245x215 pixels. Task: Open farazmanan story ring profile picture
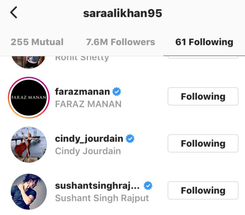point(29,98)
